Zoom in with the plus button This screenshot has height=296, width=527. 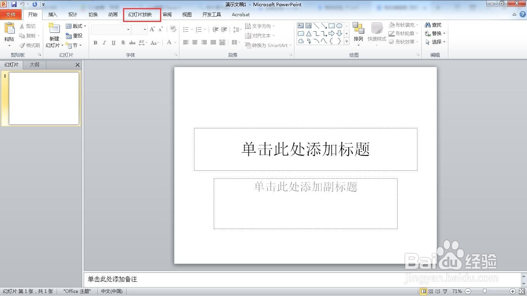(513, 291)
